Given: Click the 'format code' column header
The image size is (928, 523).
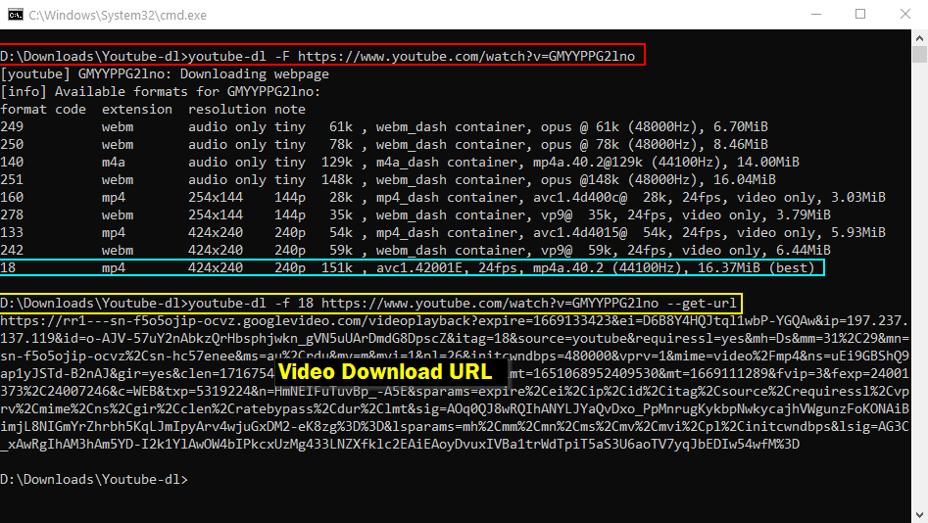Looking at the screenshot, I should tap(43, 110).
